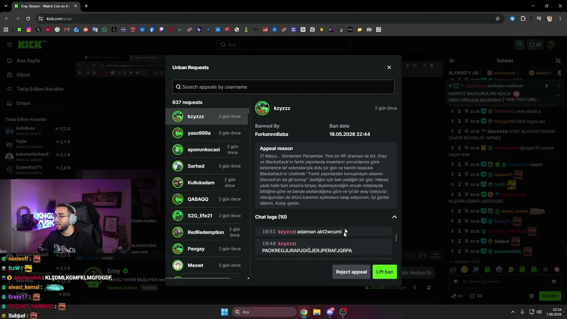Open File Explorer from the taskbar
The width and height of the screenshot is (567, 319).
(x=317, y=312)
